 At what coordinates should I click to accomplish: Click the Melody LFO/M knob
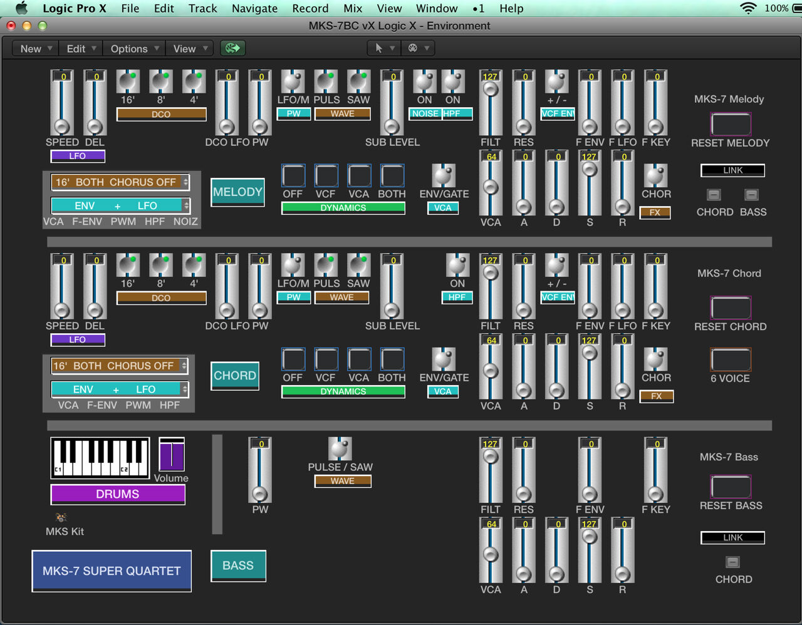click(x=293, y=82)
